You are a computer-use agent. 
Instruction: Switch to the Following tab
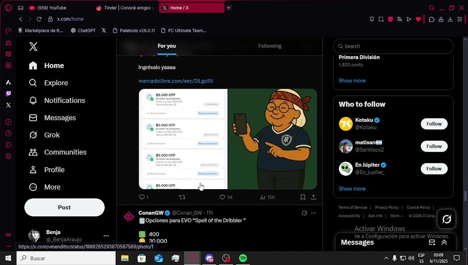tap(270, 46)
